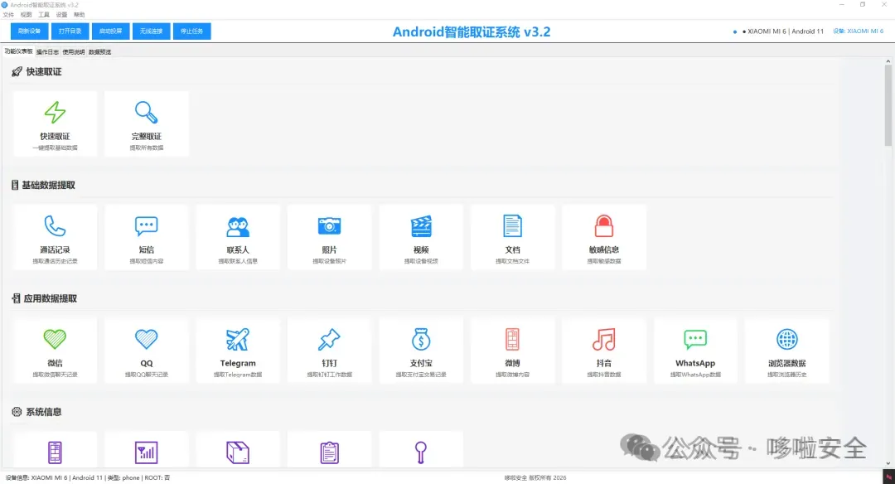Click the 刷新设备 button

(29, 31)
